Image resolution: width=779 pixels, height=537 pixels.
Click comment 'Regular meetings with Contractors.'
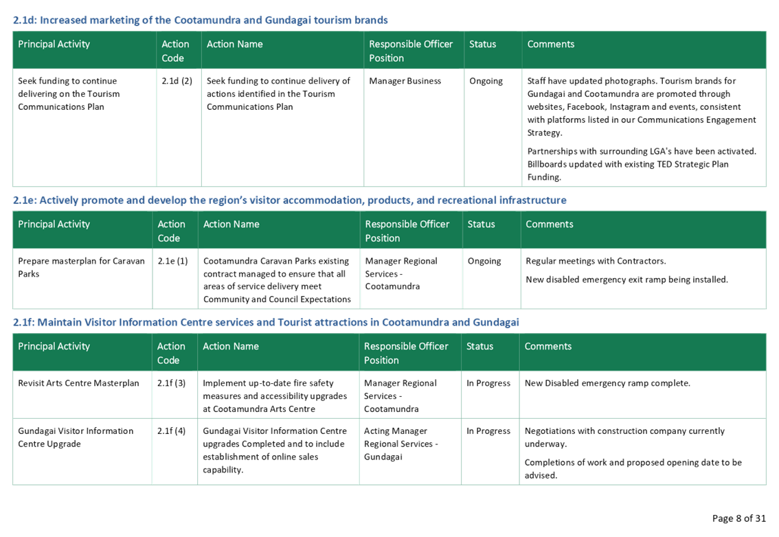pyautogui.click(x=596, y=261)
